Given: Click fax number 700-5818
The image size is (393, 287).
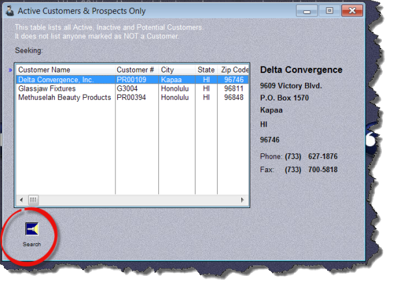Looking at the screenshot, I should (323, 170).
